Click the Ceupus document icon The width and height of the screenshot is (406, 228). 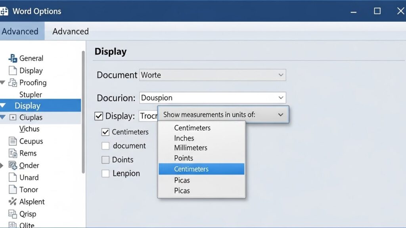(13, 141)
